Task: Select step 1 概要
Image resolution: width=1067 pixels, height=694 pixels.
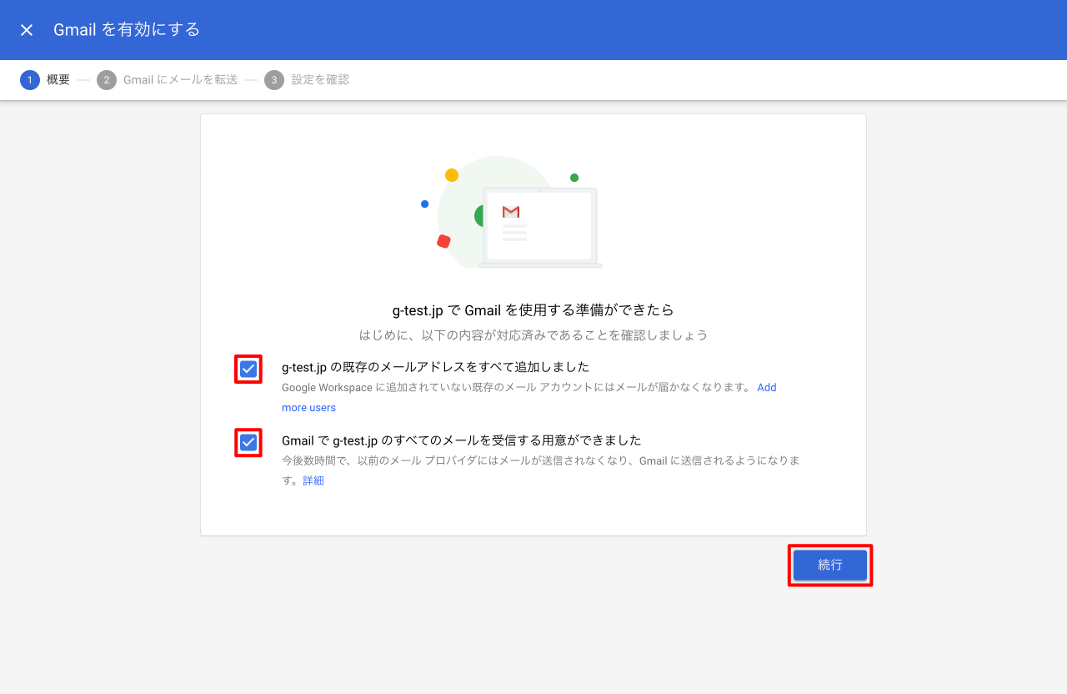Action: pyautogui.click(x=45, y=80)
